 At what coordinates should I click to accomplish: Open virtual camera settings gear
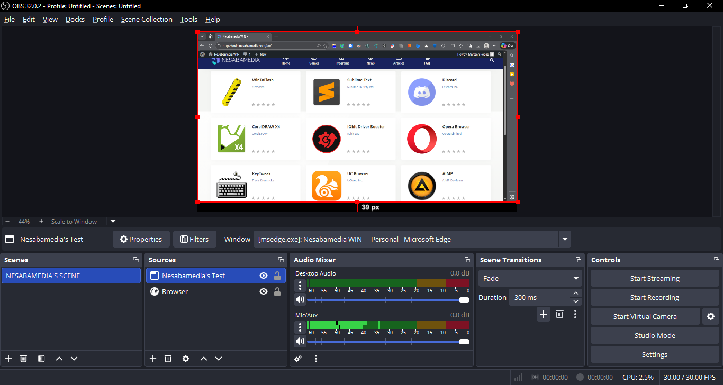711,316
